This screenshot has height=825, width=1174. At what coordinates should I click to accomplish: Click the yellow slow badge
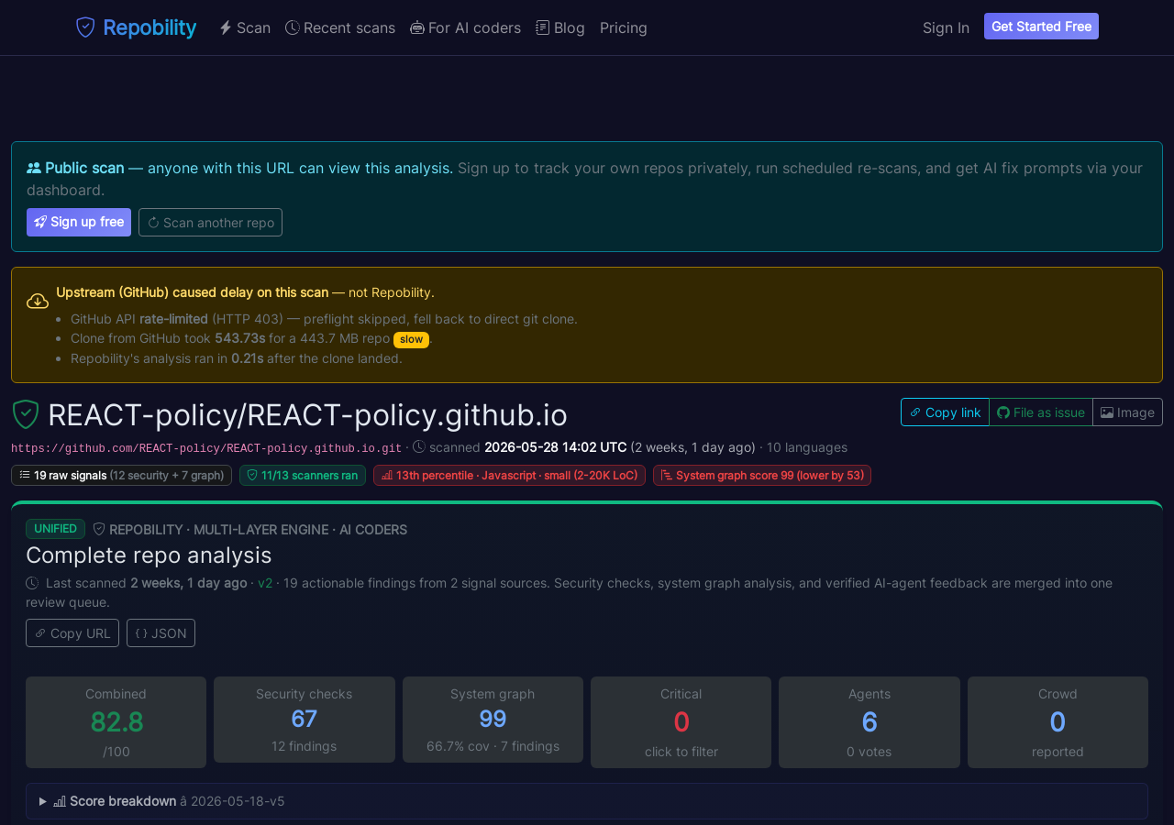[x=411, y=339]
